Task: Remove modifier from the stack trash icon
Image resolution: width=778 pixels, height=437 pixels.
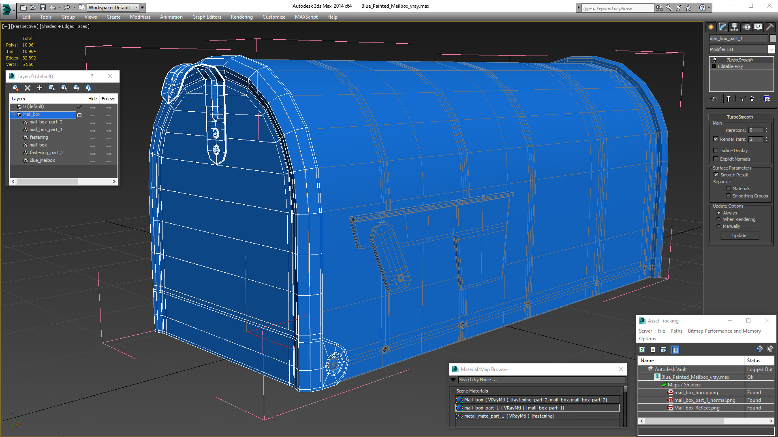Action: point(752,98)
